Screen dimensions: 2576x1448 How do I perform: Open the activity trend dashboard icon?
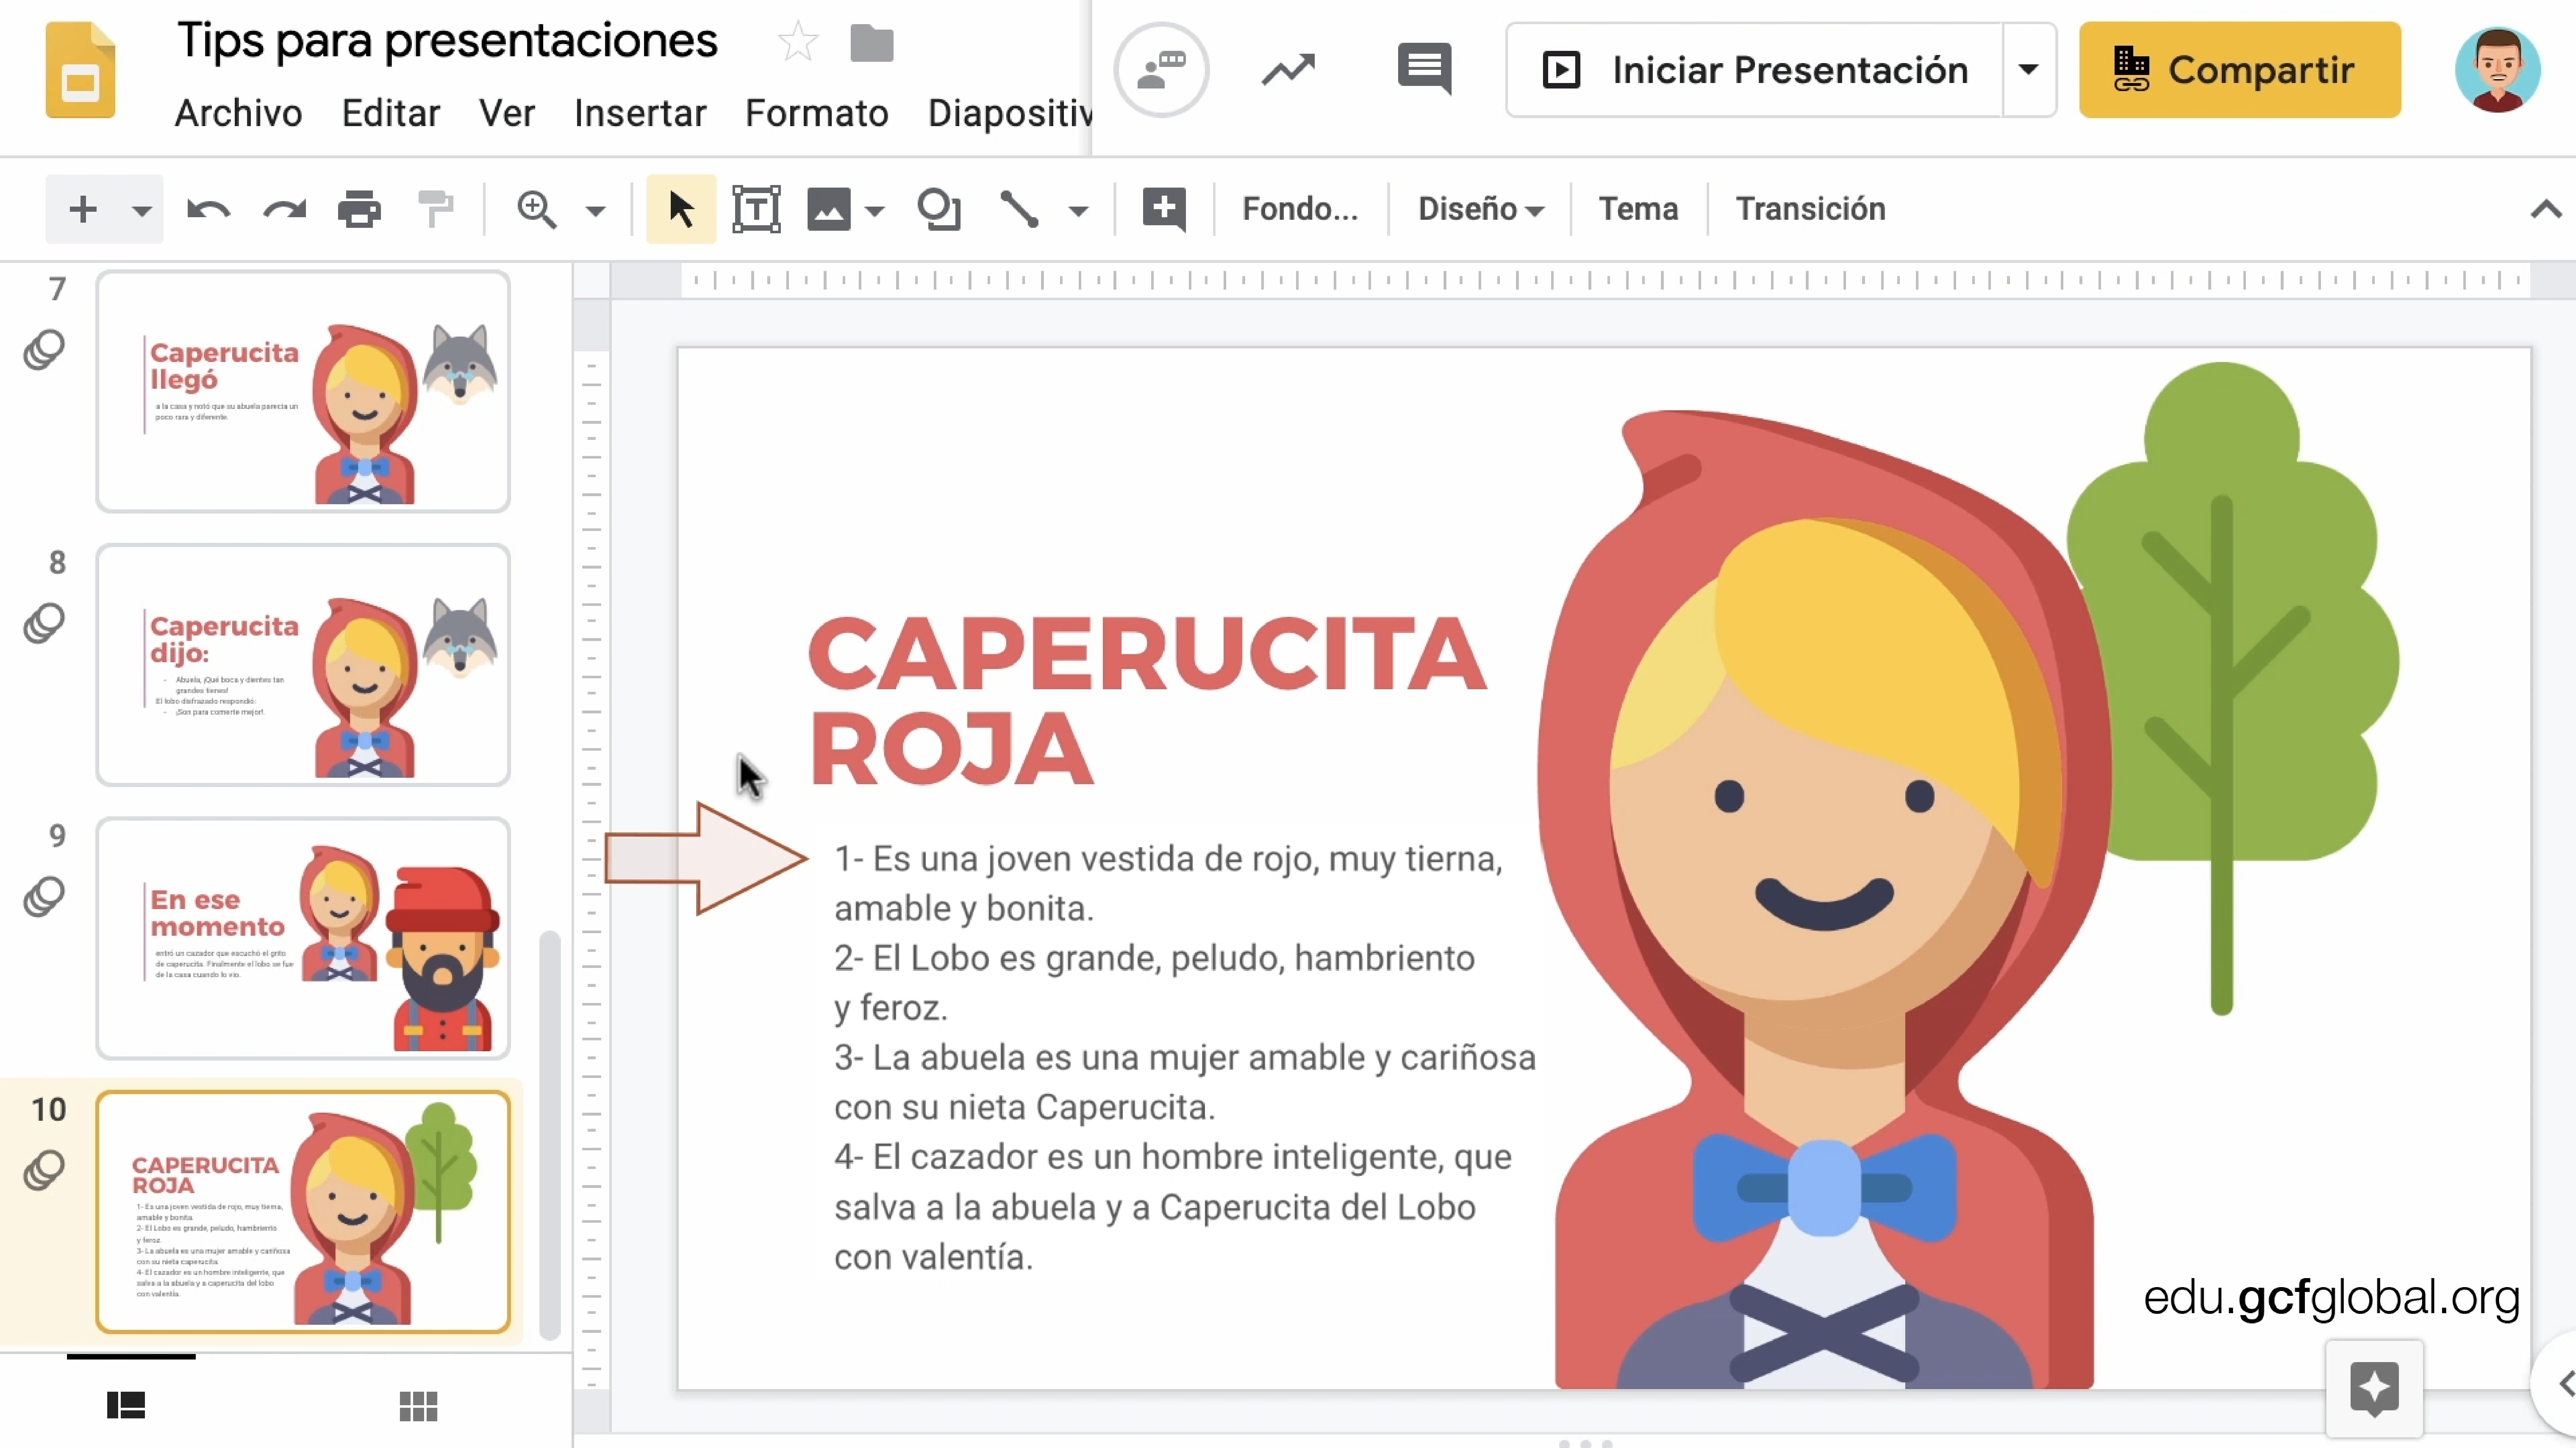click(1288, 70)
